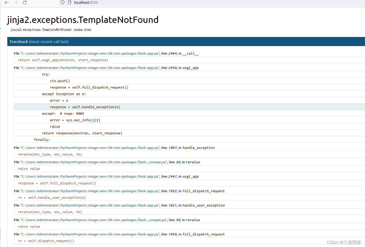Click the second _compat.py line 39 File line
This screenshot has width=365, height=247.
107,220
